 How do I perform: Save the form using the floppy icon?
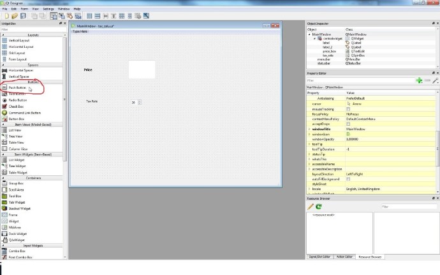point(23,16)
